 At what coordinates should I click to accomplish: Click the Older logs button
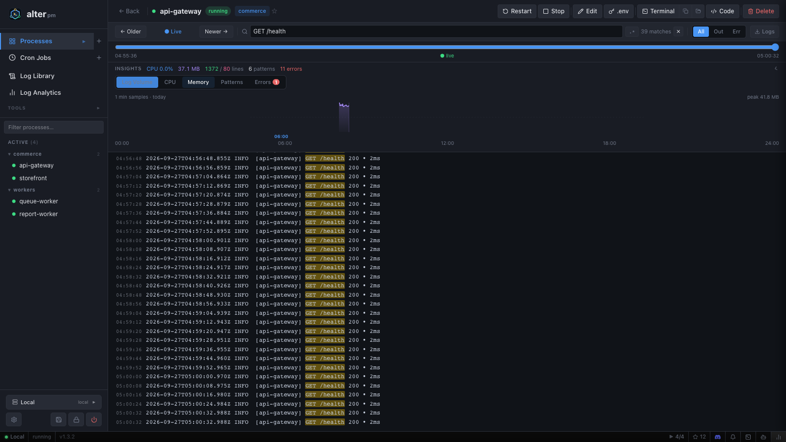tap(131, 31)
